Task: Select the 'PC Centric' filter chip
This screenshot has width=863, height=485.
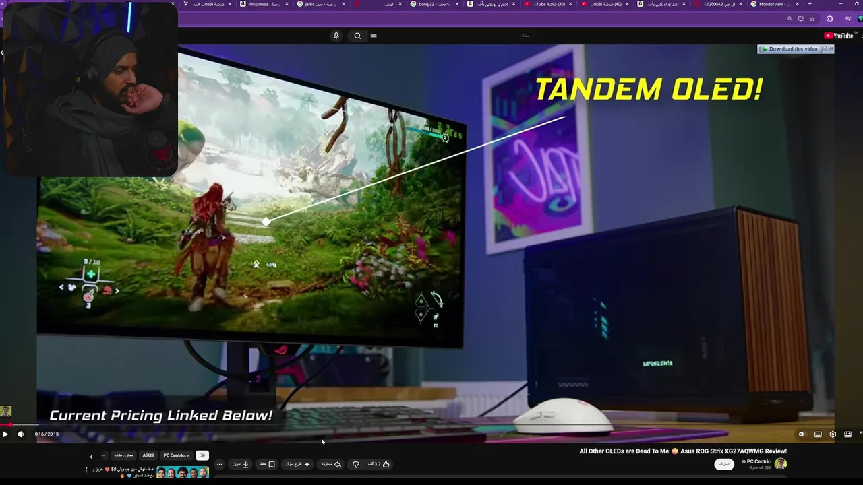Action: click(x=177, y=455)
